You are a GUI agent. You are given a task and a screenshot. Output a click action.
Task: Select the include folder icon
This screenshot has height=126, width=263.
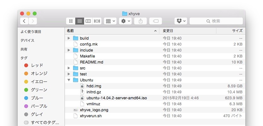coord(76,50)
